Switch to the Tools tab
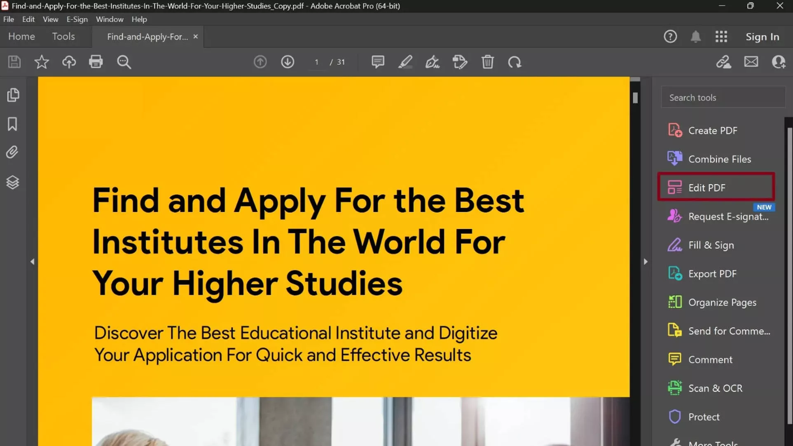 [63, 36]
